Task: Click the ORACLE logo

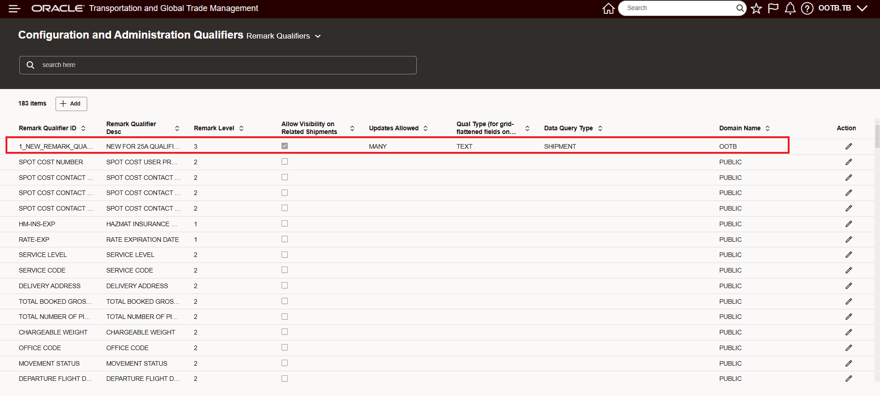Action: click(x=58, y=8)
